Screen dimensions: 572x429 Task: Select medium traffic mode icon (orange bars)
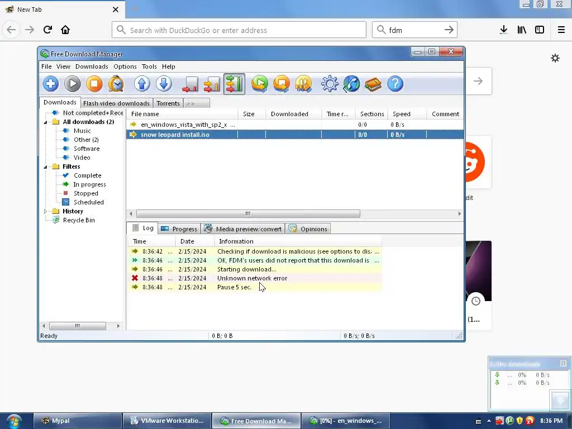pos(212,84)
